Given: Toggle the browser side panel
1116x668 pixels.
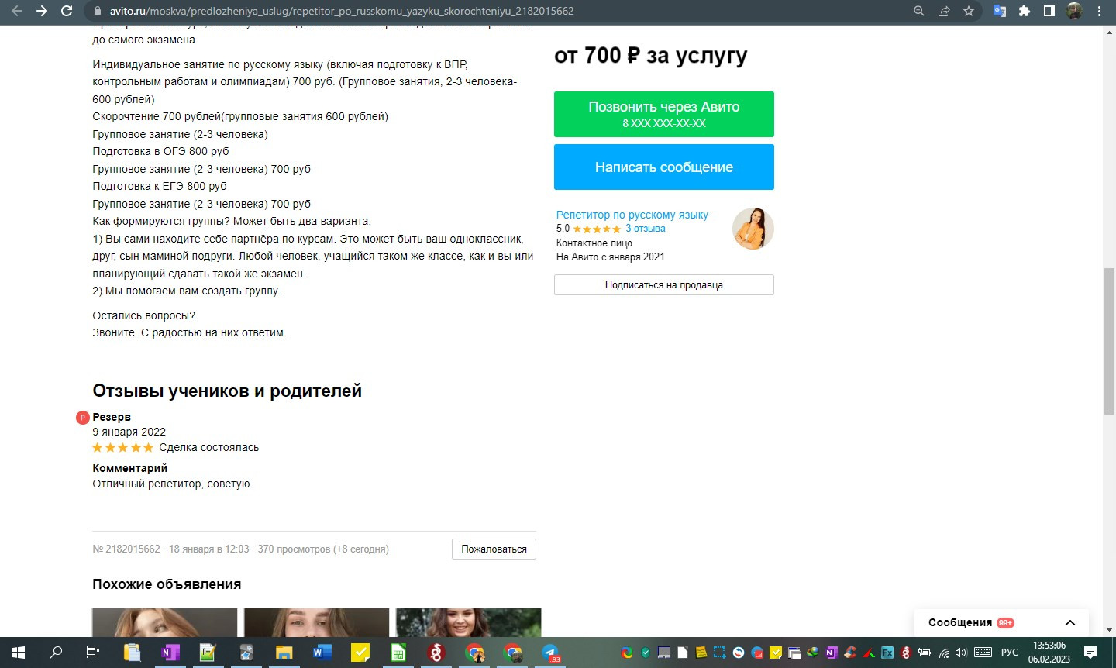Looking at the screenshot, I should pyautogui.click(x=1049, y=11).
